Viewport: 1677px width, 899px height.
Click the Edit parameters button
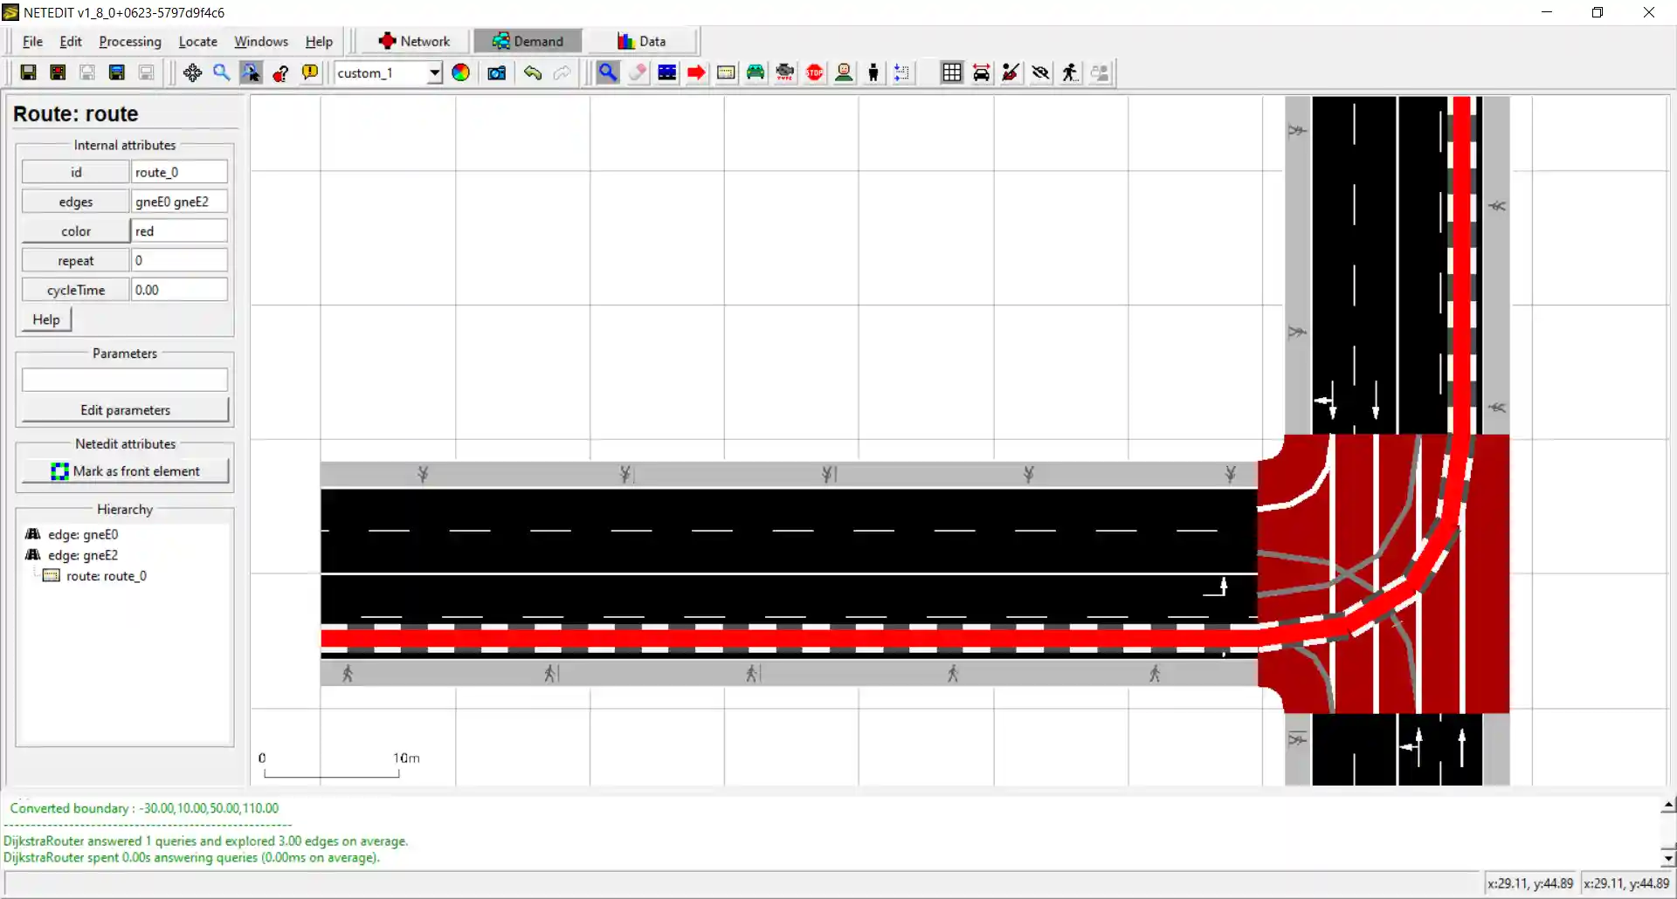pos(125,410)
